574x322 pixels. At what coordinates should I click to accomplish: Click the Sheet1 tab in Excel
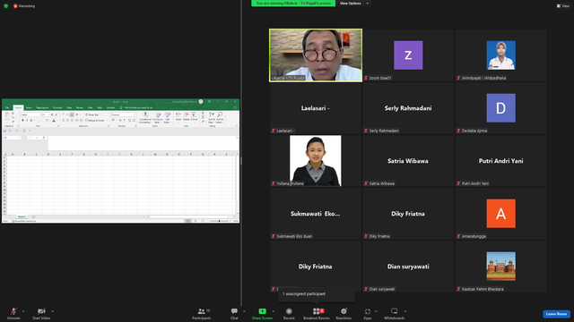click(x=22, y=216)
